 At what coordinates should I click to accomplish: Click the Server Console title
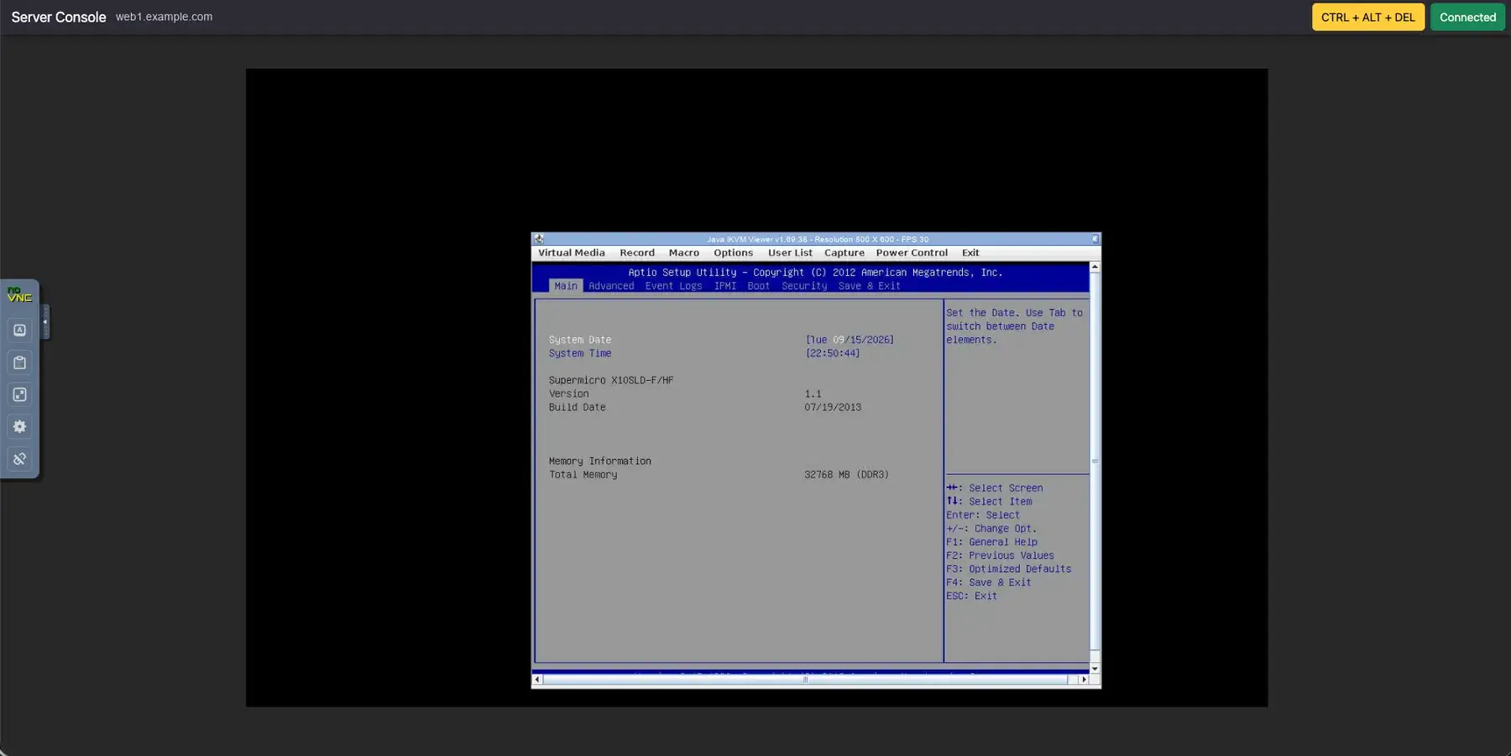59,17
